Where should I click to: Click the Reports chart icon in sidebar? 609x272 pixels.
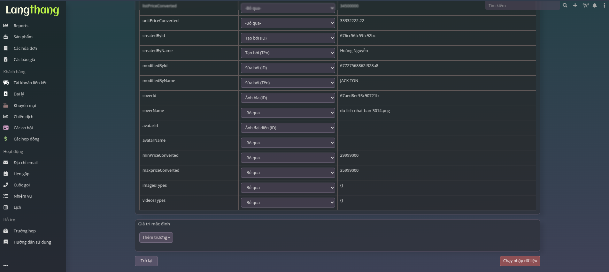point(6,26)
